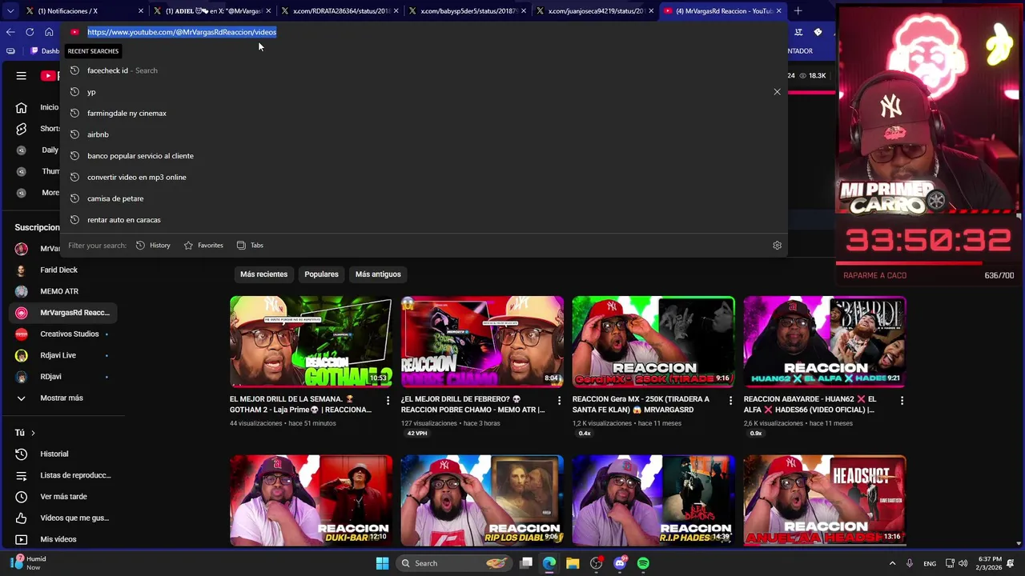This screenshot has width=1025, height=576.
Task: Select recent search 'yp'
Action: pyautogui.click(x=424, y=92)
